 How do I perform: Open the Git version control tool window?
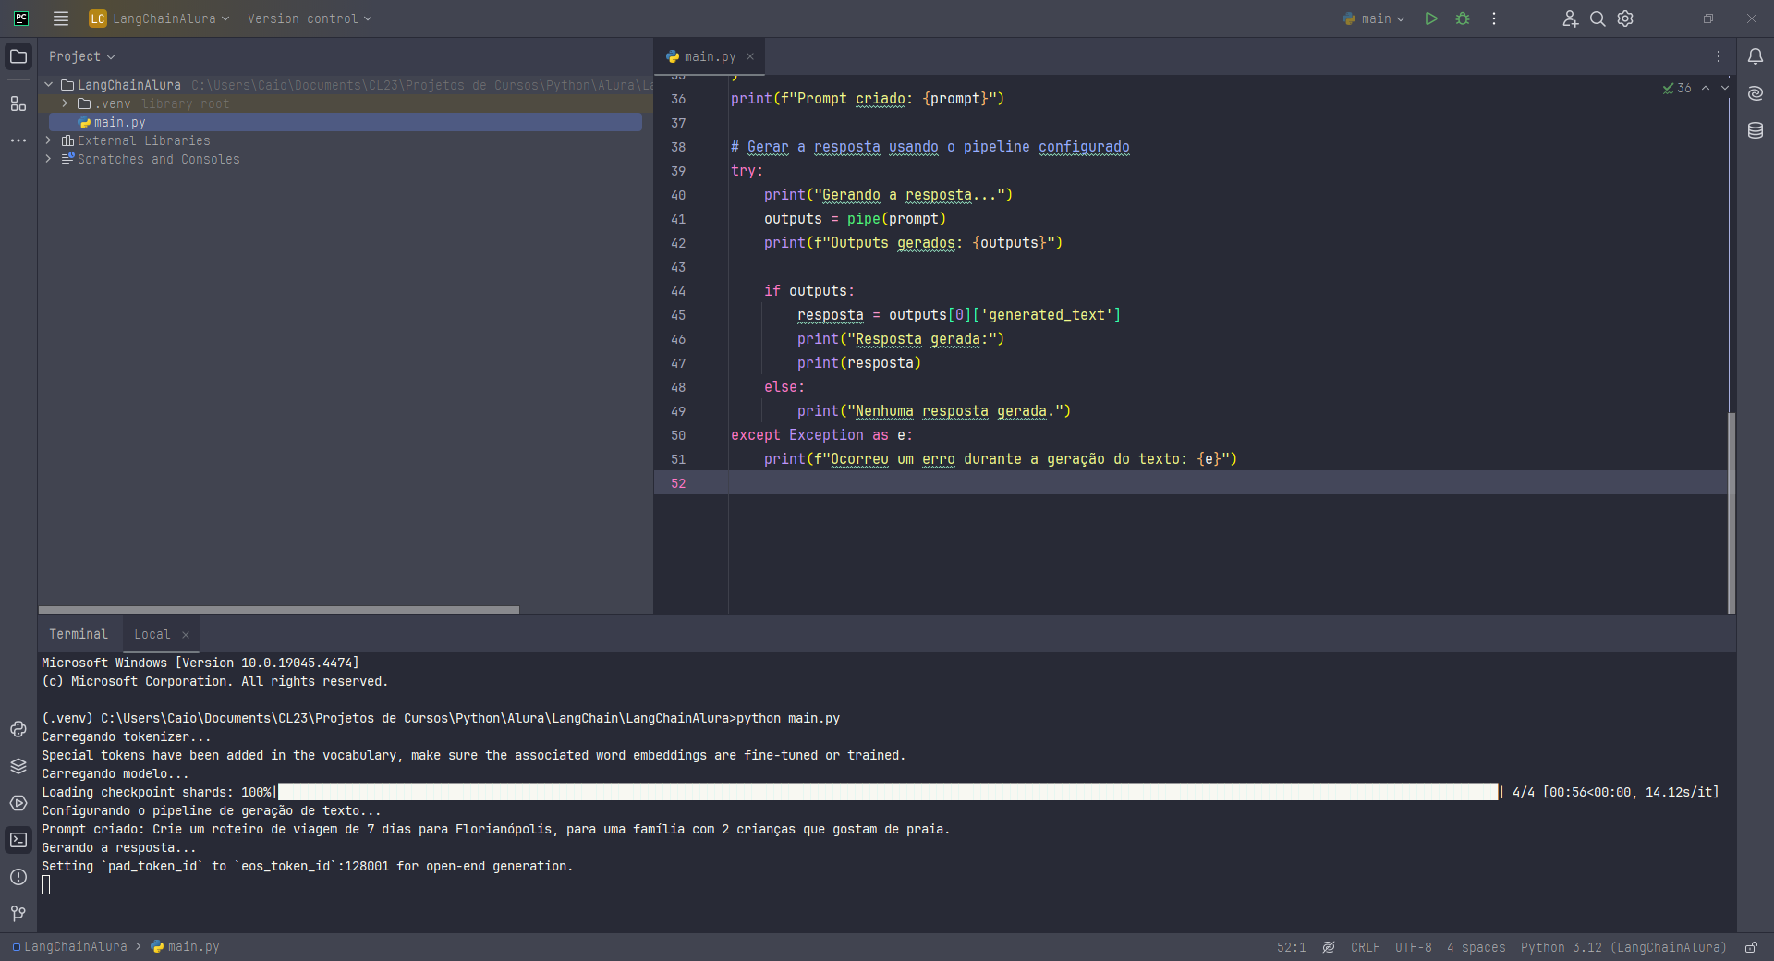(18, 914)
